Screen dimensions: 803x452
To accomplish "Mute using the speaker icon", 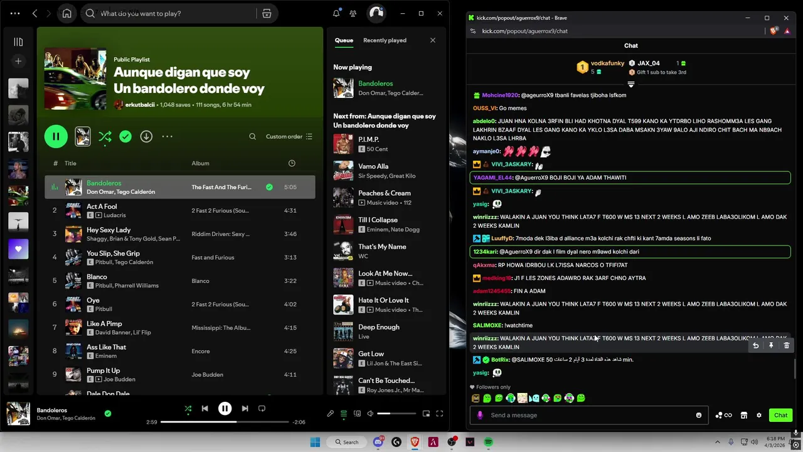I will pyautogui.click(x=370, y=414).
